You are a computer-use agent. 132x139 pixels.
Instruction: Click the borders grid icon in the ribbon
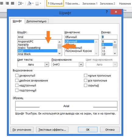pos(37,3)
